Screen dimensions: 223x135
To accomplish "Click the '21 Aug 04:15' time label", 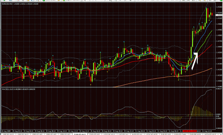I will coord(162,131).
